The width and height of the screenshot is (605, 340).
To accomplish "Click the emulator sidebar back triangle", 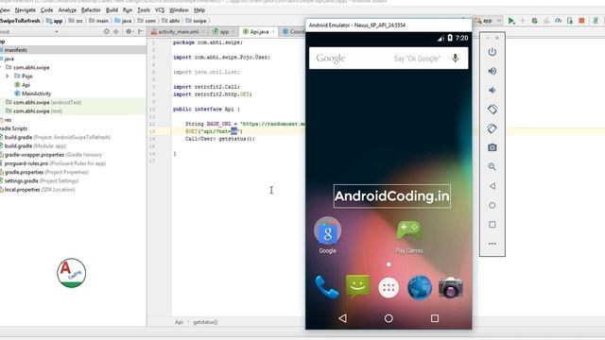I will (x=492, y=186).
